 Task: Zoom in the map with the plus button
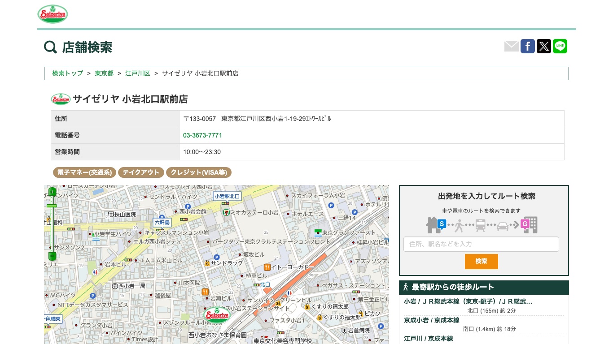point(52,192)
